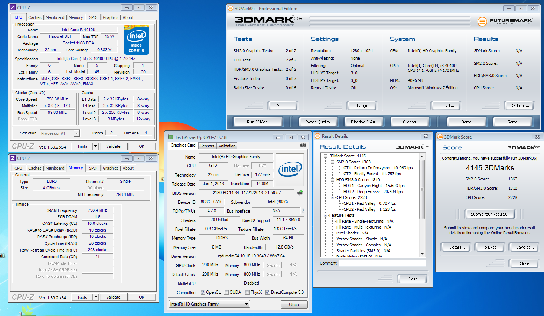The width and height of the screenshot is (544, 316).
Task: Click the Run 3DMark button
Action: click(258, 122)
